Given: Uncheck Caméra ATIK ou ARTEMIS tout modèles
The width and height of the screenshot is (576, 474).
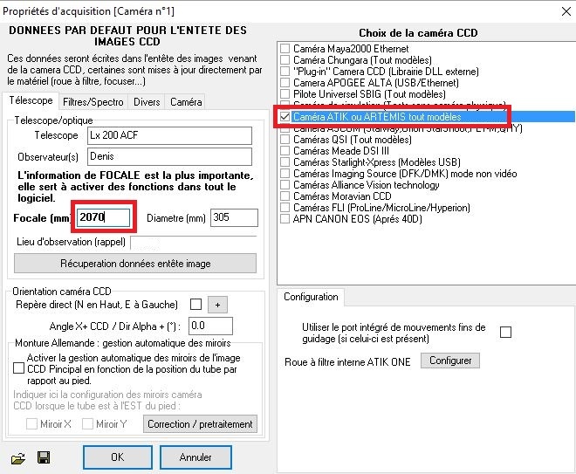Looking at the screenshot, I should [x=285, y=116].
